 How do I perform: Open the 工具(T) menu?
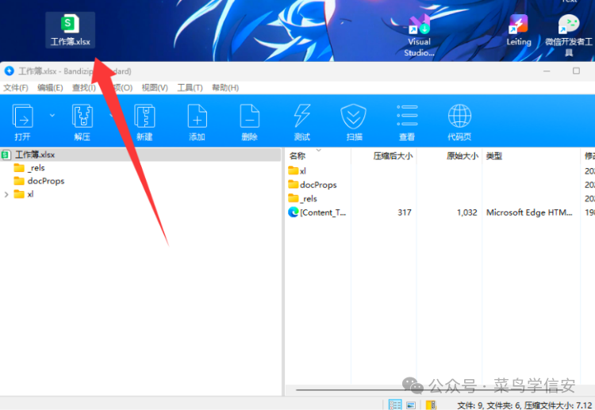[x=190, y=87]
